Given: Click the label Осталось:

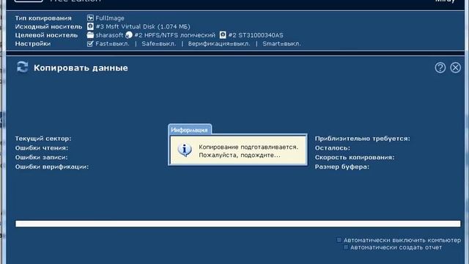Looking at the screenshot, I should point(332,148).
